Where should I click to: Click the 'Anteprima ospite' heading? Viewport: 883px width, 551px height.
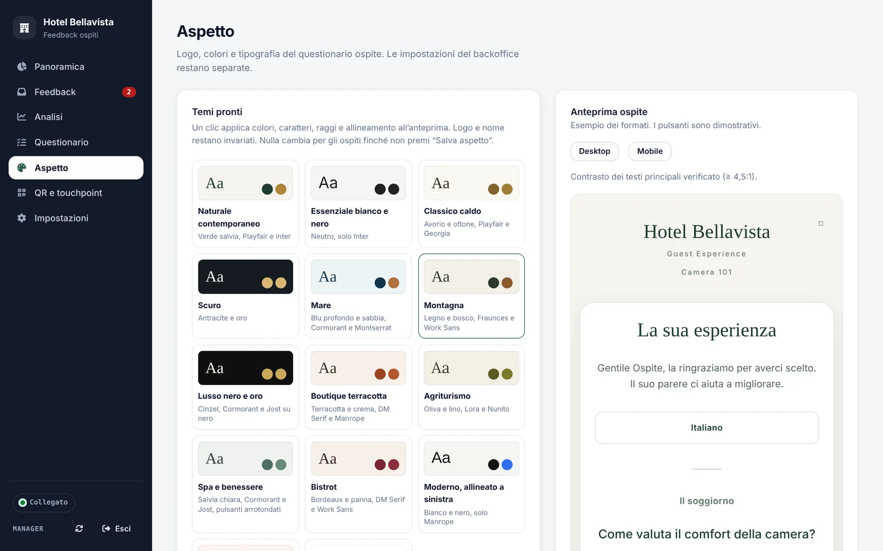tap(609, 112)
